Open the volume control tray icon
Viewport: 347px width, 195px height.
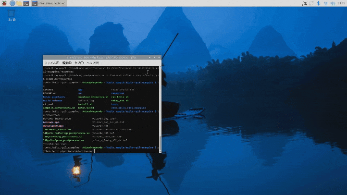(x=333, y=3)
